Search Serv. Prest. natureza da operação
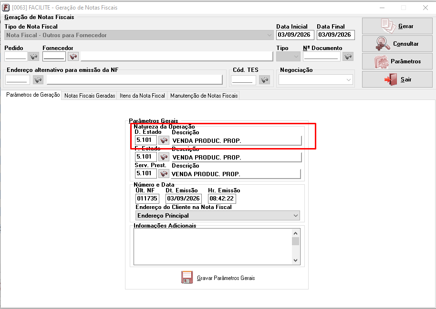The image size is (436, 309). 164,173
